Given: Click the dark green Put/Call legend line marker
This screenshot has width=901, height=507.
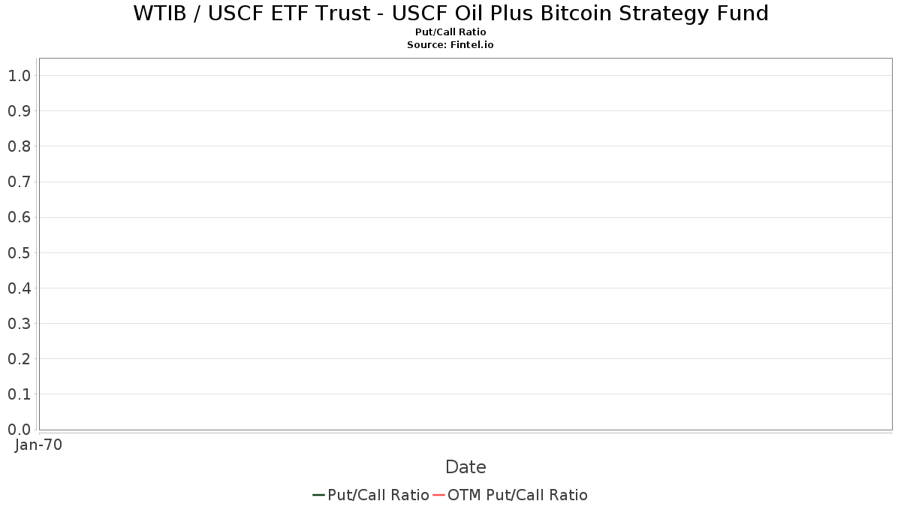Looking at the screenshot, I should pyautogui.click(x=318, y=495).
